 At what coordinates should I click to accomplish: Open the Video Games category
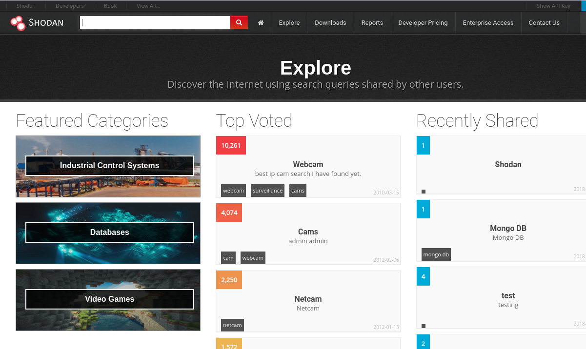tap(110, 299)
